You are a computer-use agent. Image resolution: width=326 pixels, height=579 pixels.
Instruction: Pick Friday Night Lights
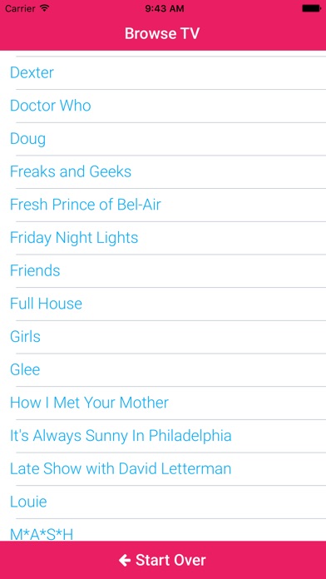tap(163, 238)
